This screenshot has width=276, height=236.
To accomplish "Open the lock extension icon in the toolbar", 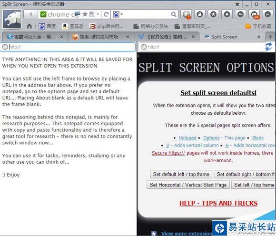I will (x=200, y=14).
